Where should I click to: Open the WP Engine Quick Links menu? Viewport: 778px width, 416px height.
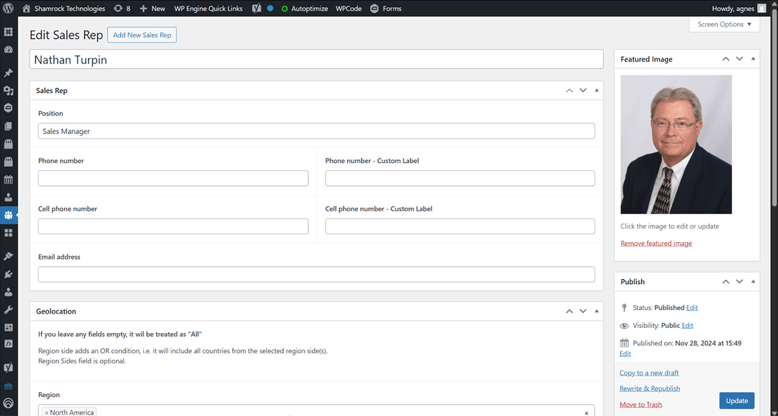(x=207, y=8)
